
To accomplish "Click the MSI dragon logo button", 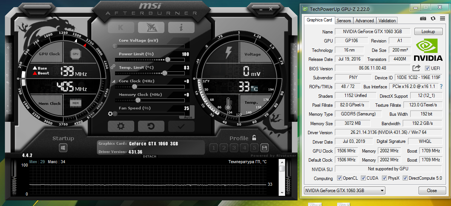I will (151, 27).
